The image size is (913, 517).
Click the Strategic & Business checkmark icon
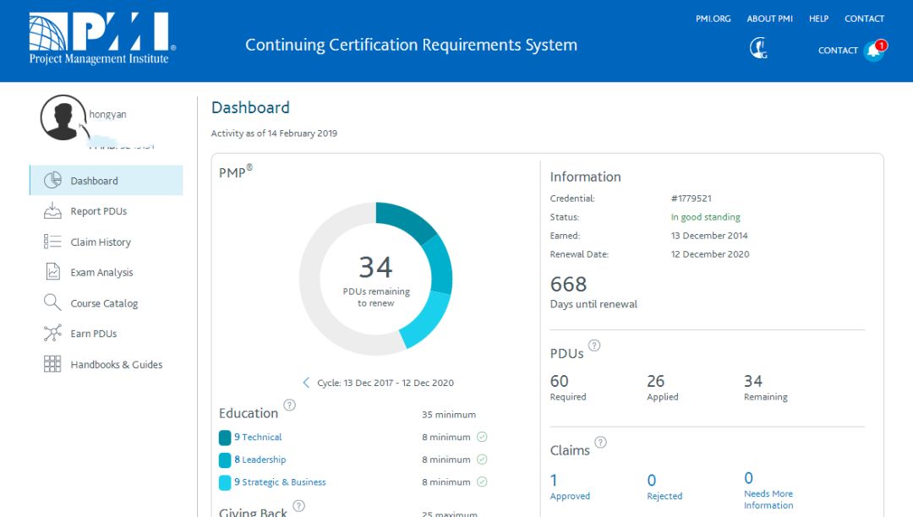coord(482,482)
